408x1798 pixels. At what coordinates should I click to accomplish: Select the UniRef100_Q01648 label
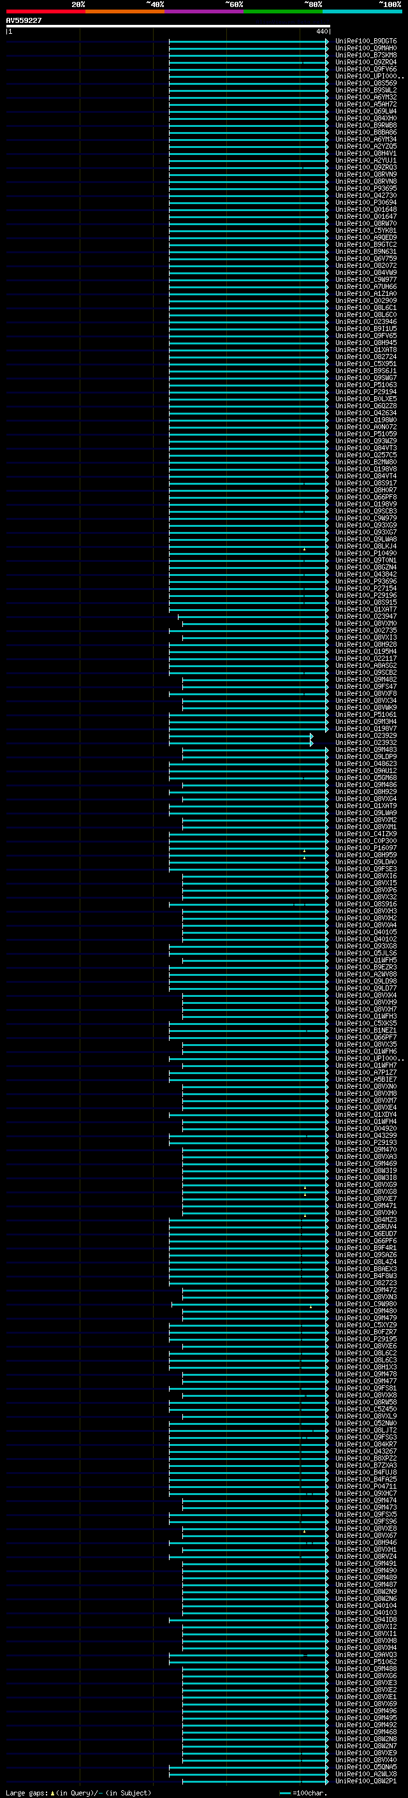pos(366,209)
